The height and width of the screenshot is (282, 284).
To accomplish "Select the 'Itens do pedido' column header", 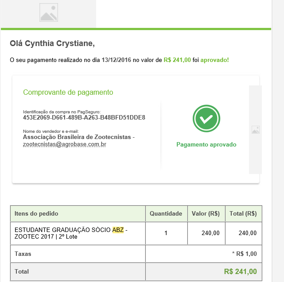I will pos(36,213).
